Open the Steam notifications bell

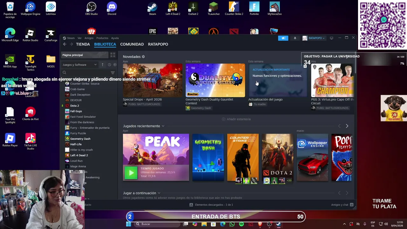295,38
